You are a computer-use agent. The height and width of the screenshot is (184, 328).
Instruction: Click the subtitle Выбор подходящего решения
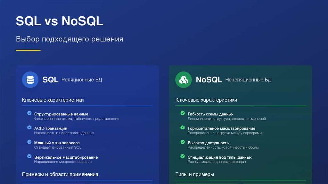[x=70, y=39]
